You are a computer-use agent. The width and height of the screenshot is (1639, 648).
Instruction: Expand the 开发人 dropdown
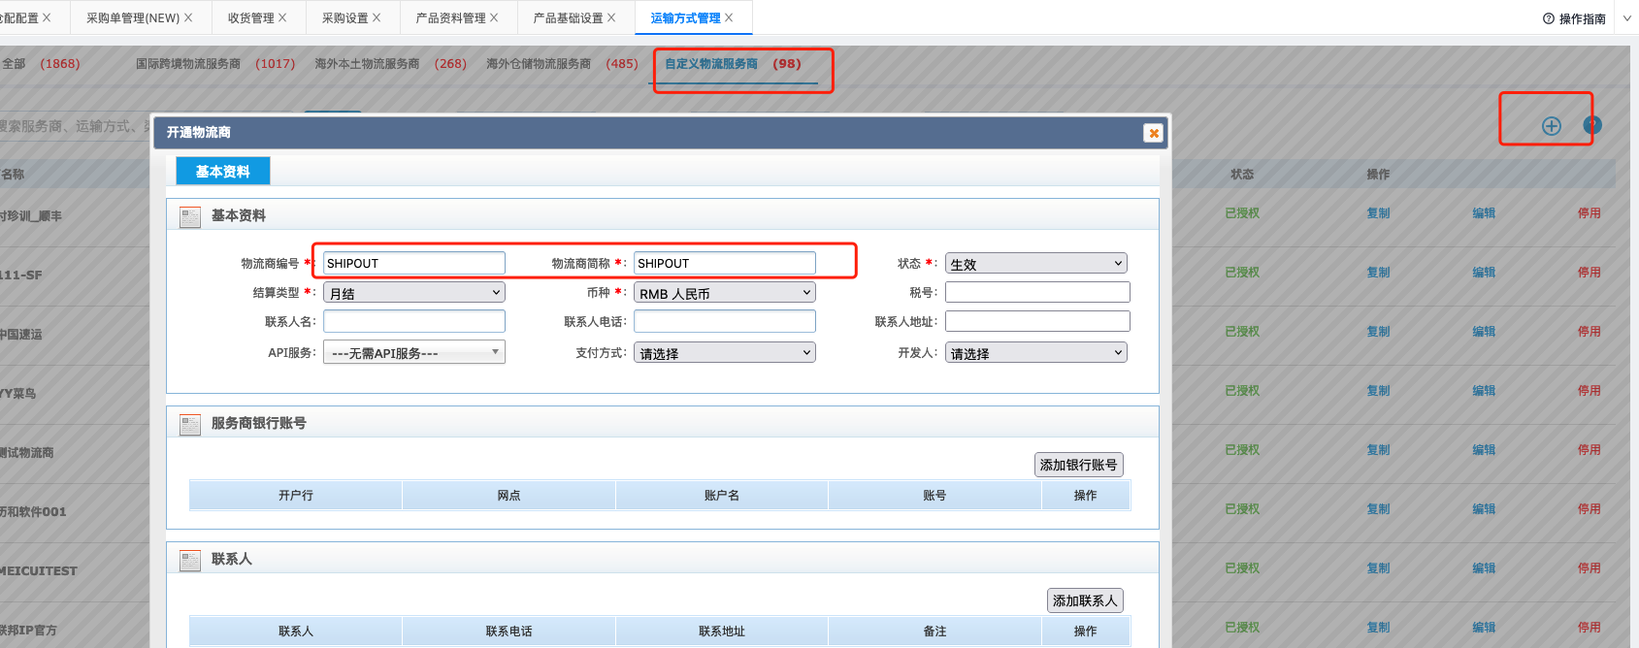point(1036,353)
